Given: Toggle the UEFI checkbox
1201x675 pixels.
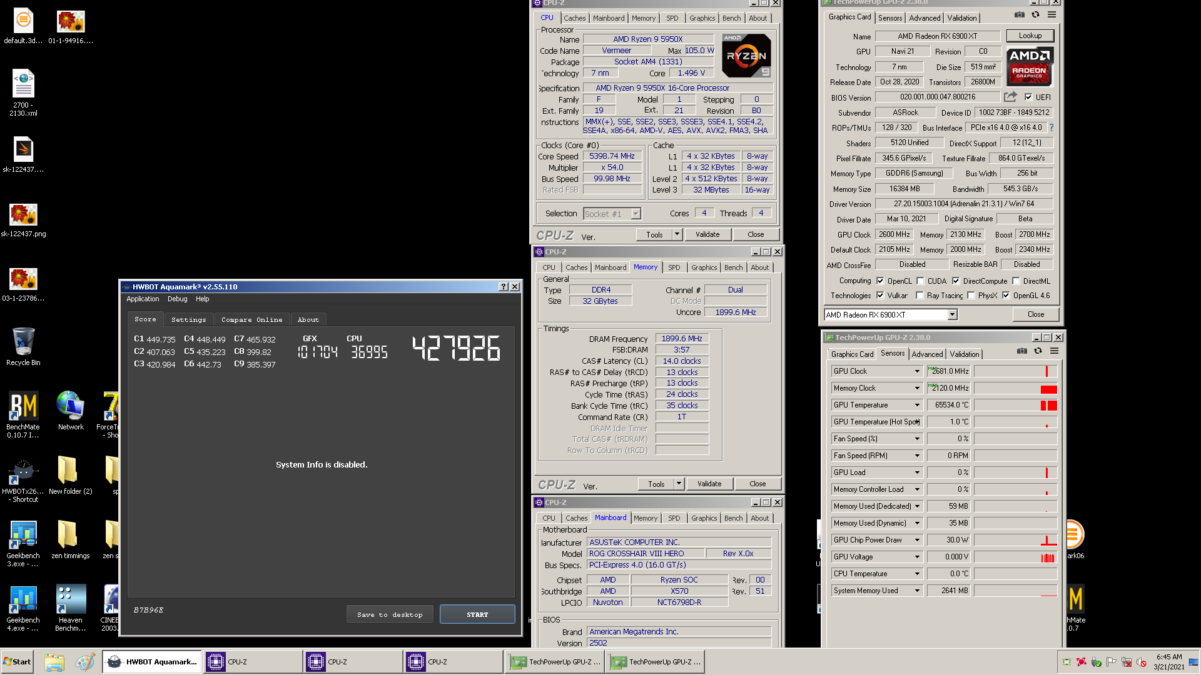Looking at the screenshot, I should [x=1028, y=97].
